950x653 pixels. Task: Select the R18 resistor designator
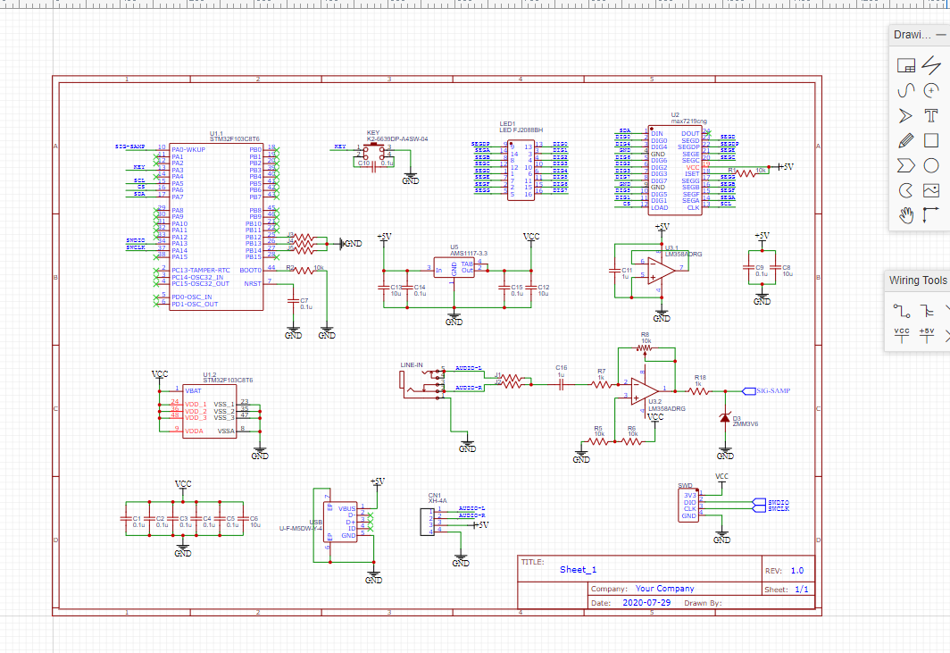[x=700, y=378]
